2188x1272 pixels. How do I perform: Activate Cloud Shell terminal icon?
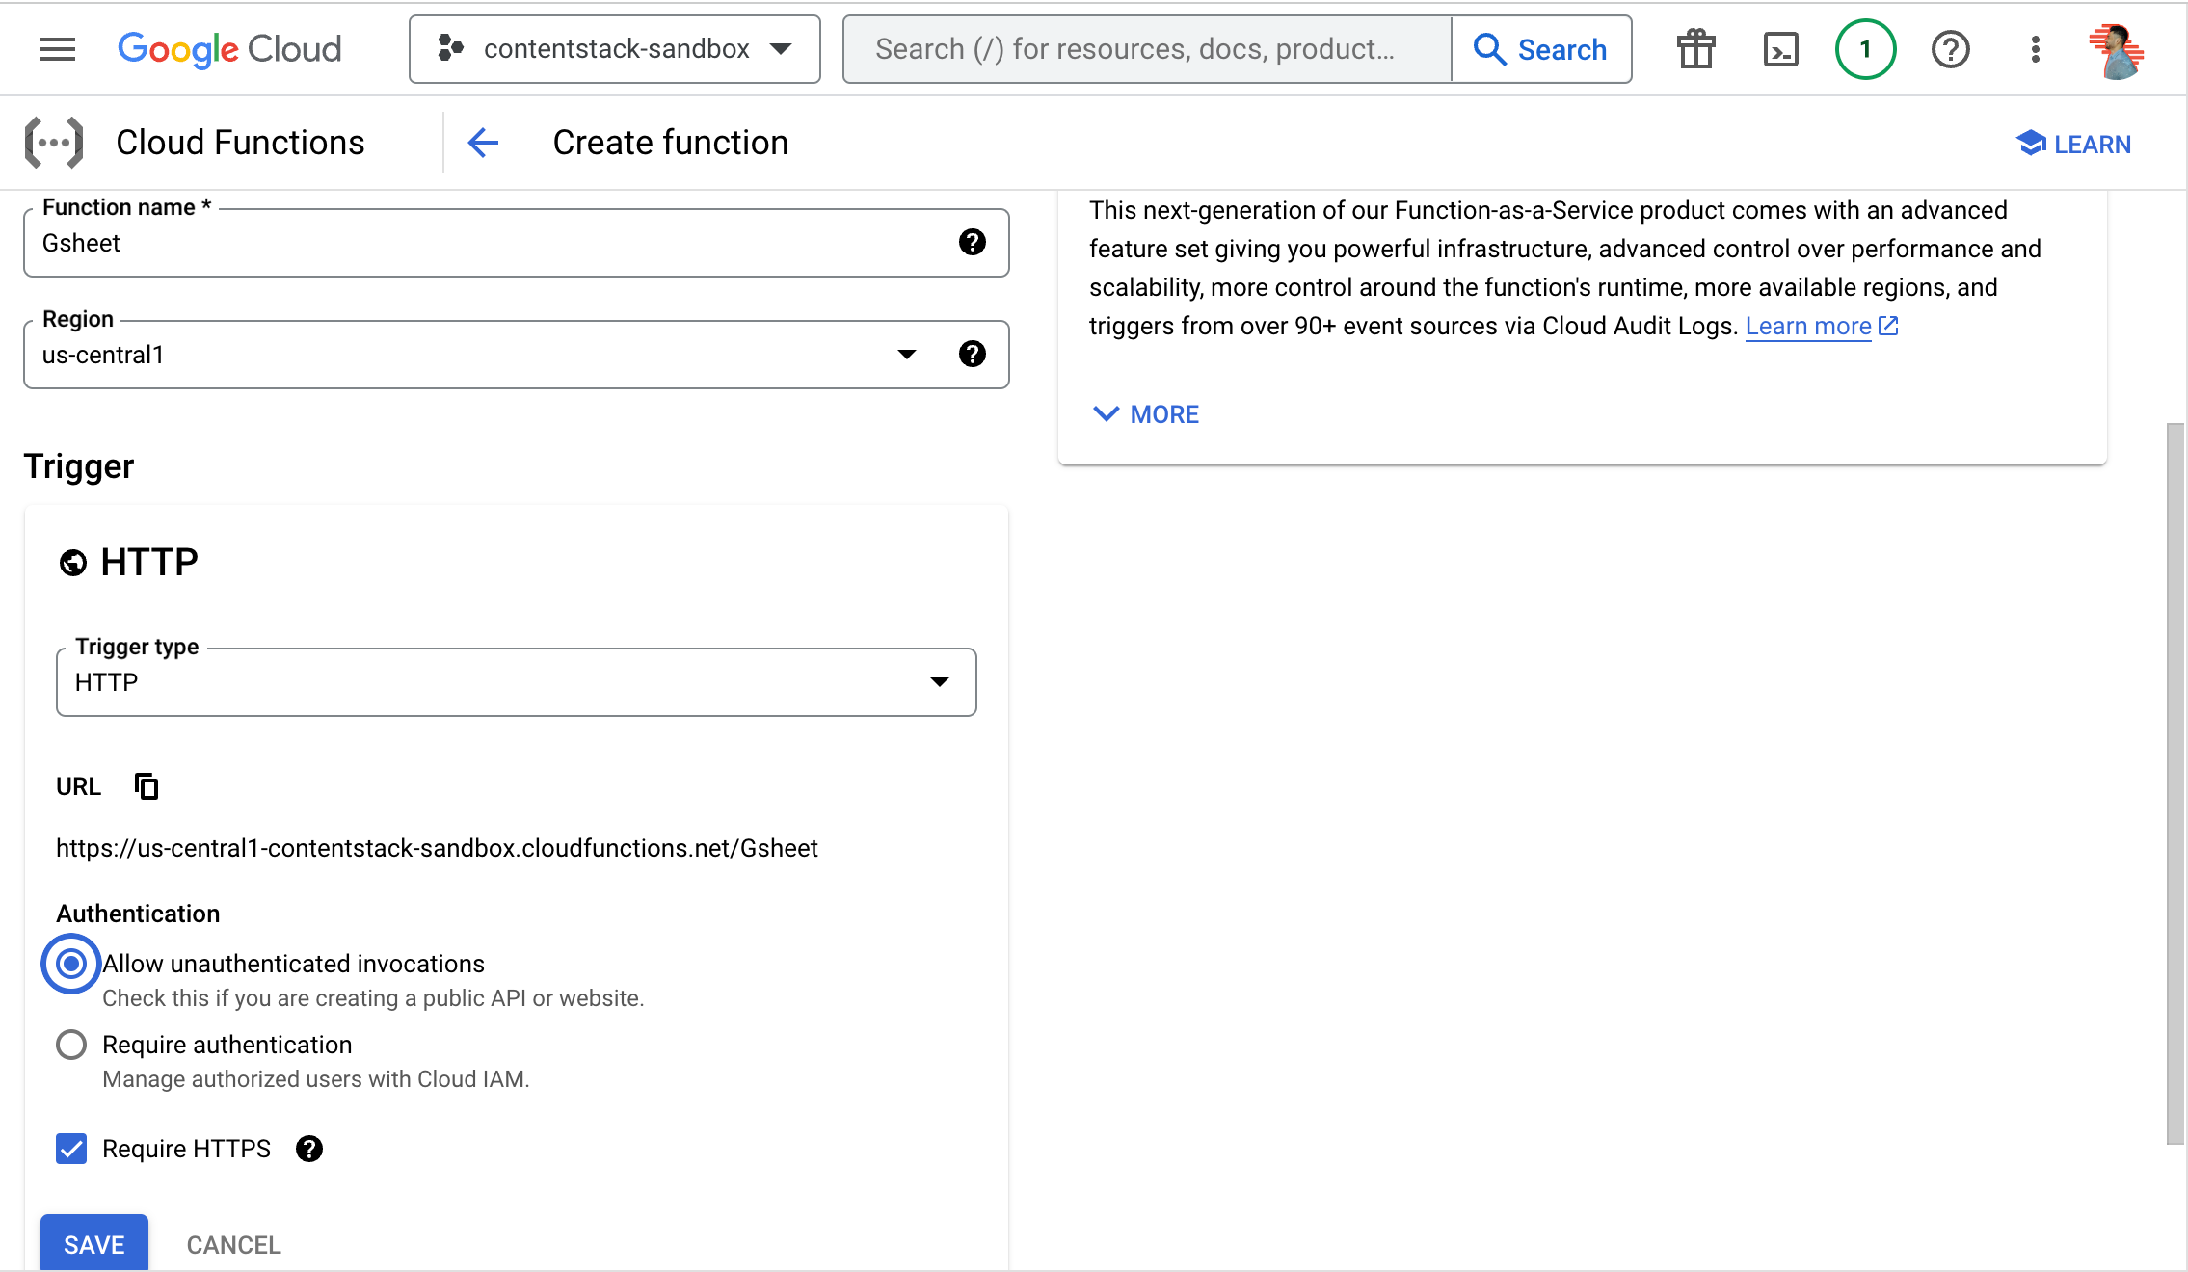1780,49
